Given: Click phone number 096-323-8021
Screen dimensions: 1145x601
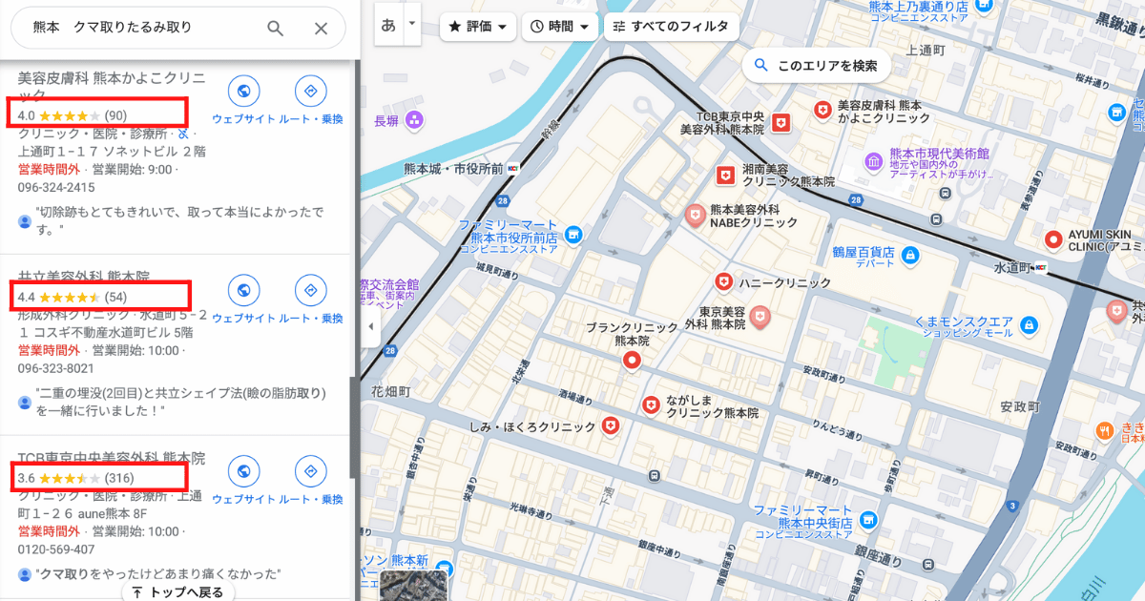Looking at the screenshot, I should 56,368.
